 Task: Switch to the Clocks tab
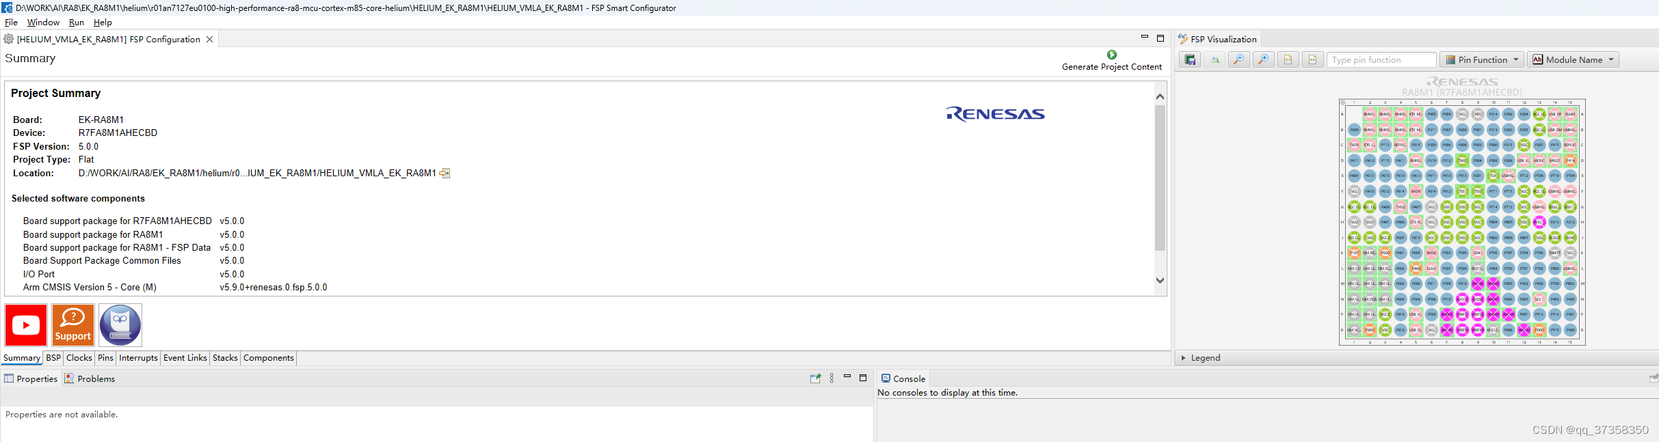(x=79, y=358)
